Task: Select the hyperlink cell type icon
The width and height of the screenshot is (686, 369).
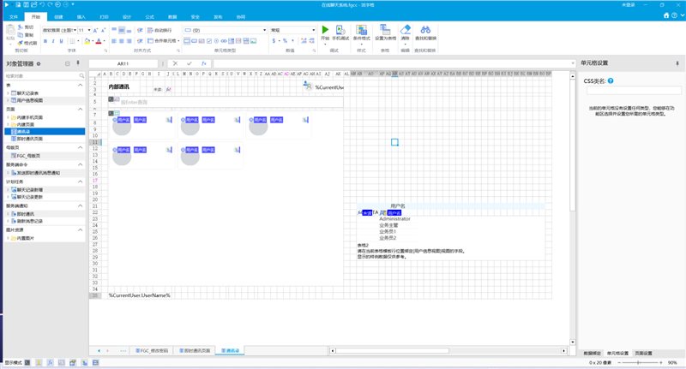Action: [x=224, y=40]
